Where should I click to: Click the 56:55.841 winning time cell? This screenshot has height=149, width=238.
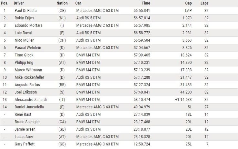(142, 10)
